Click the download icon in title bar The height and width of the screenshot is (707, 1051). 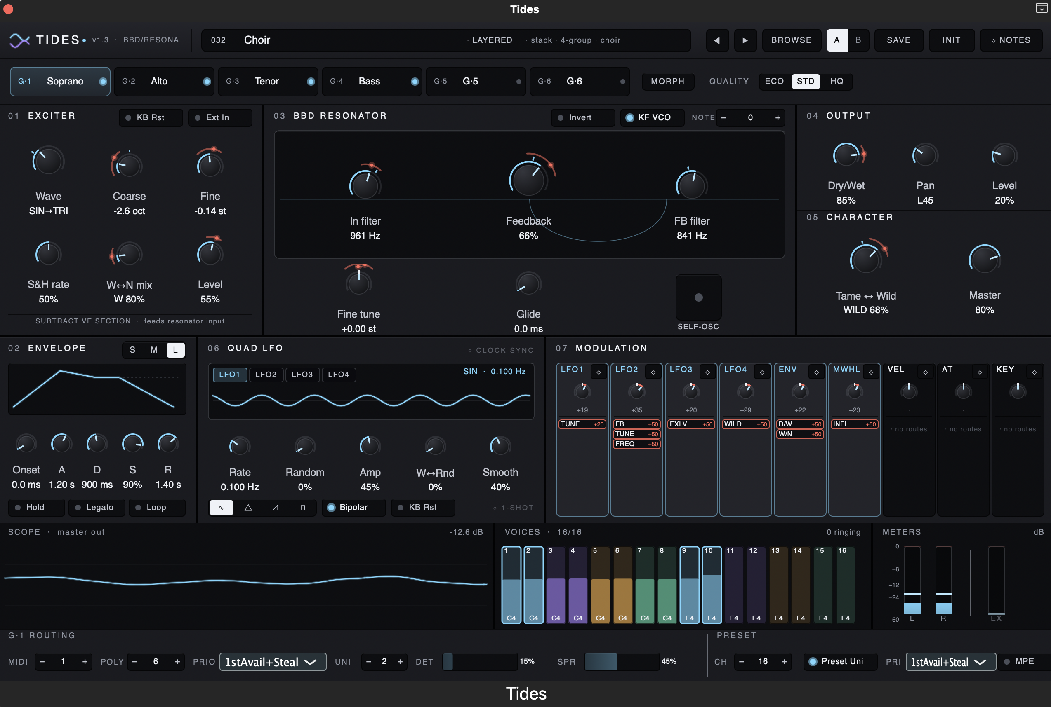(x=1041, y=8)
